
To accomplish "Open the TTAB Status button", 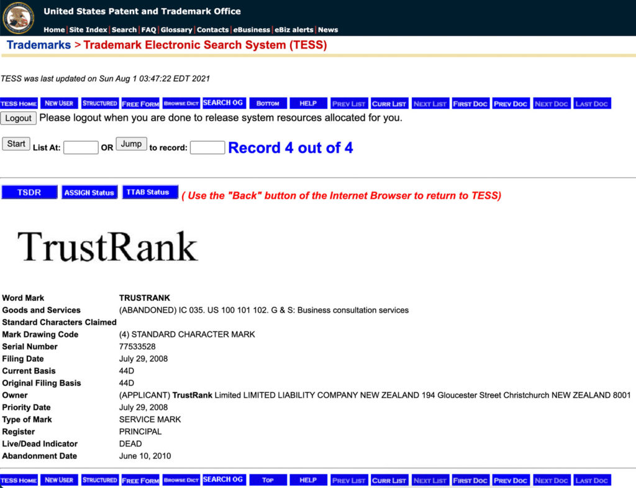I will coord(150,192).
